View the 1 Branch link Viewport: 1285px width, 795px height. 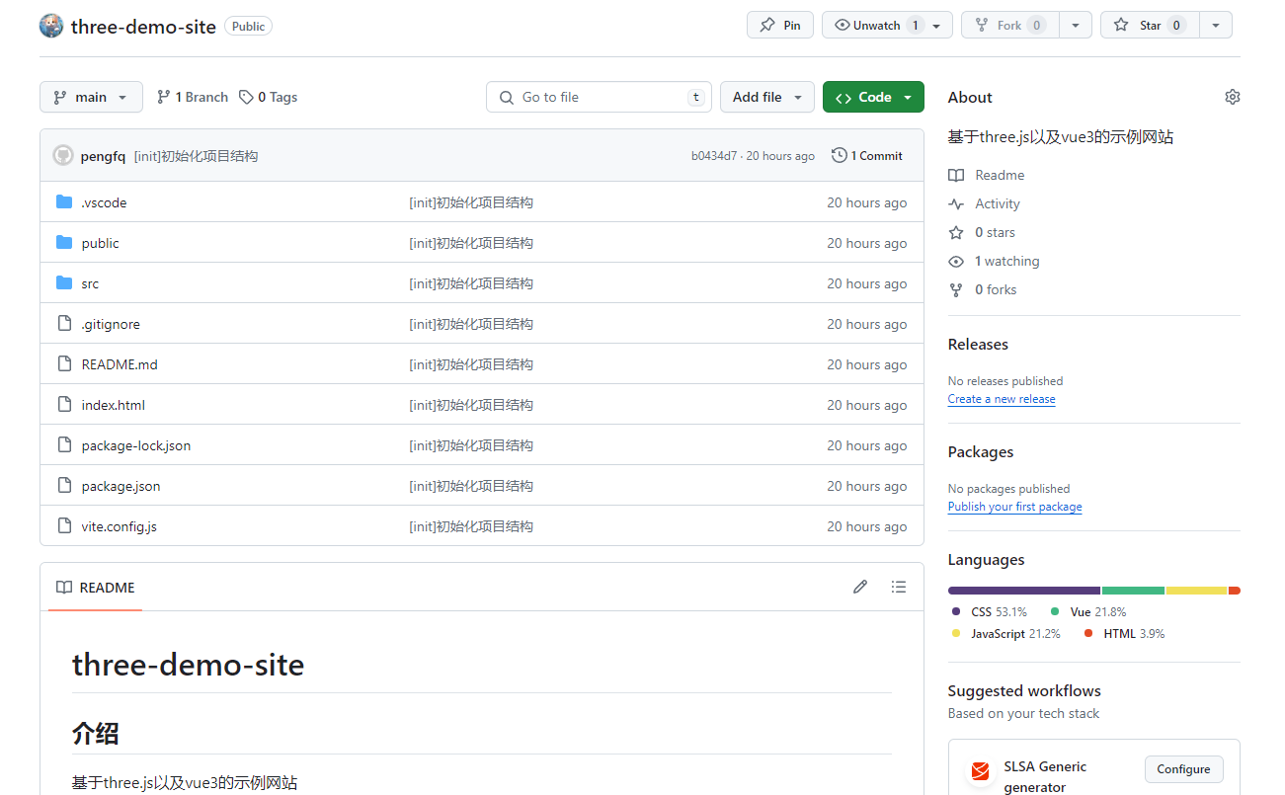tap(193, 97)
